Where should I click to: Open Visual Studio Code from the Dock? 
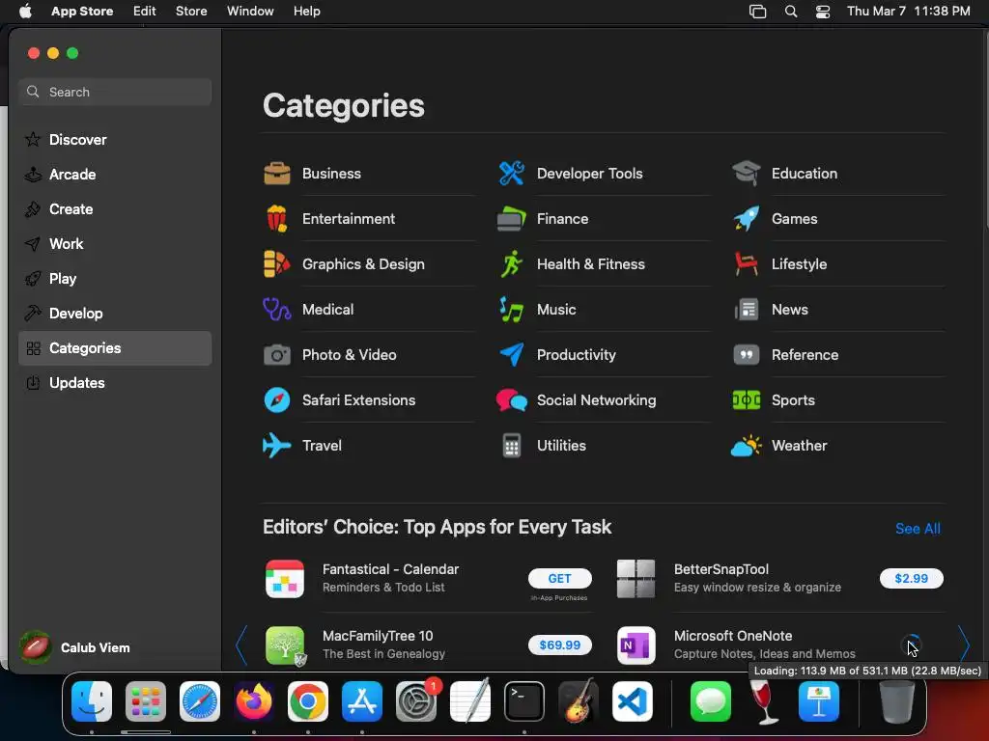632,701
